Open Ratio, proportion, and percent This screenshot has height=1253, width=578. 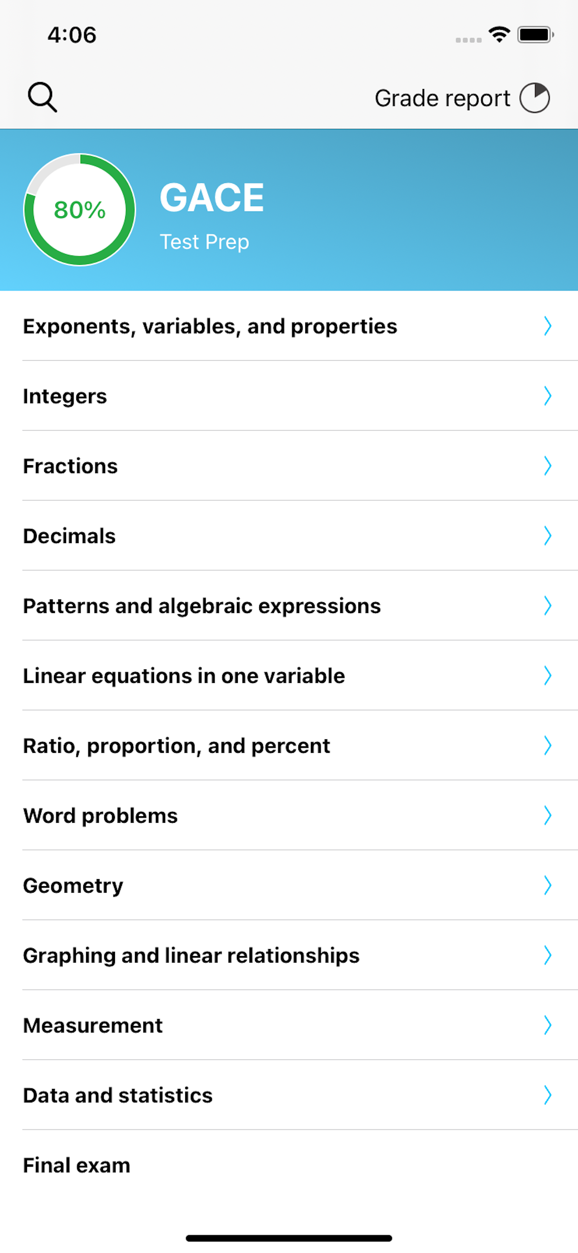pos(176,745)
